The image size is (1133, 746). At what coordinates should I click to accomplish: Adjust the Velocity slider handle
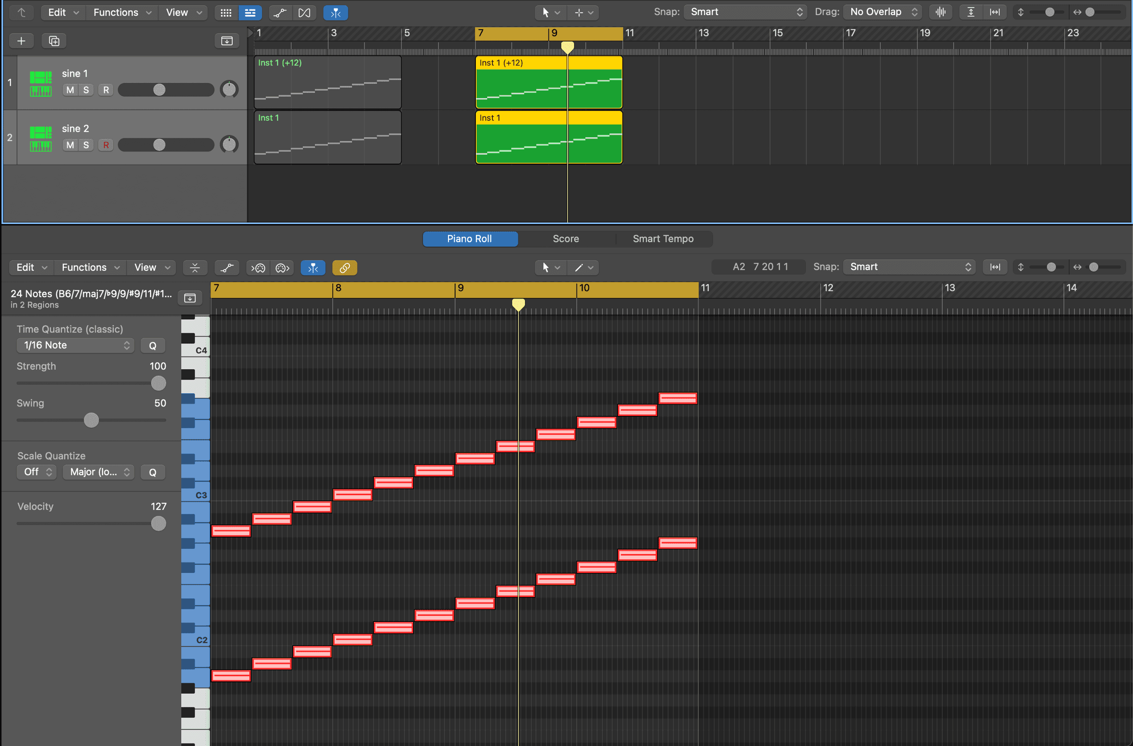click(159, 524)
